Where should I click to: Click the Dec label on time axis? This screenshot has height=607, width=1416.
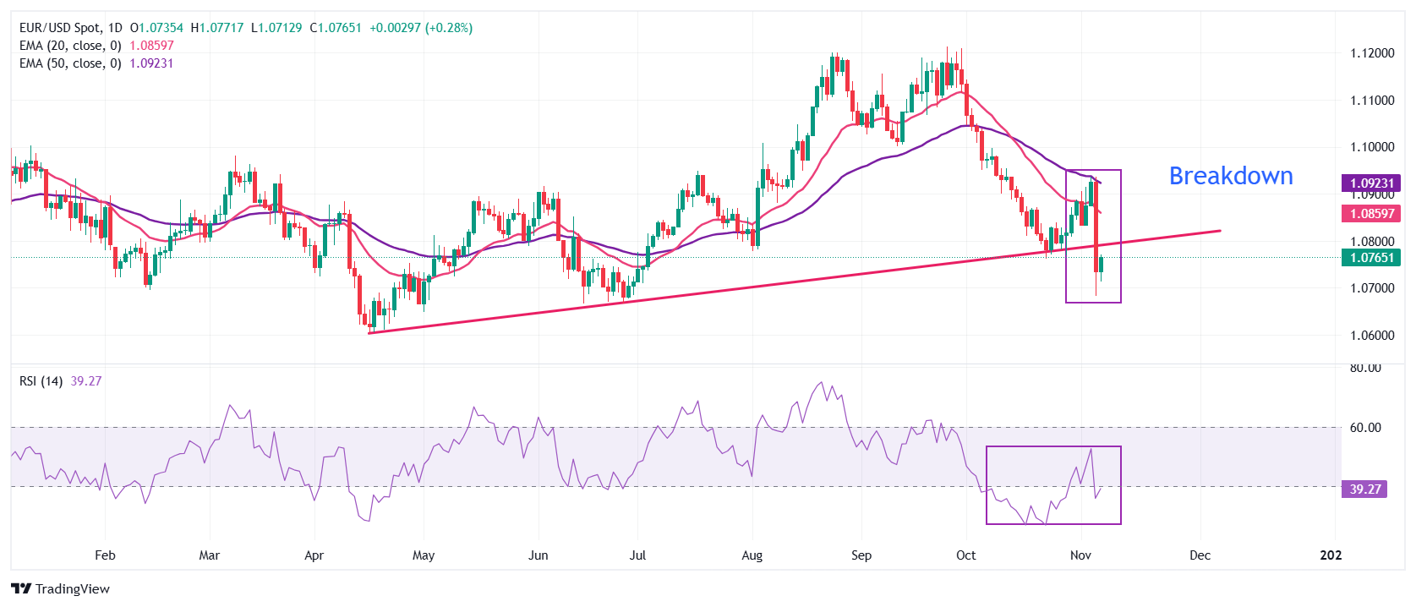[1200, 555]
